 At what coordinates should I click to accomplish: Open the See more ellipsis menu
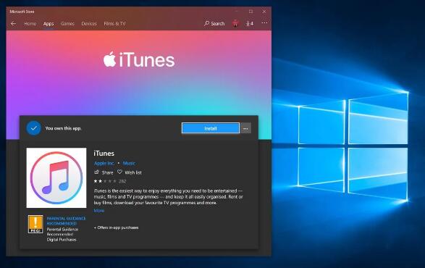tap(264, 23)
